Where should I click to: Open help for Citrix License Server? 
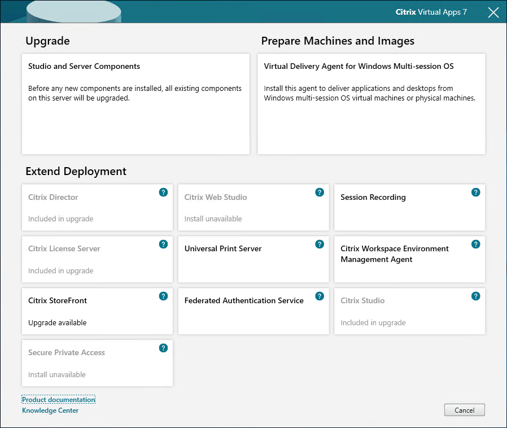163,244
